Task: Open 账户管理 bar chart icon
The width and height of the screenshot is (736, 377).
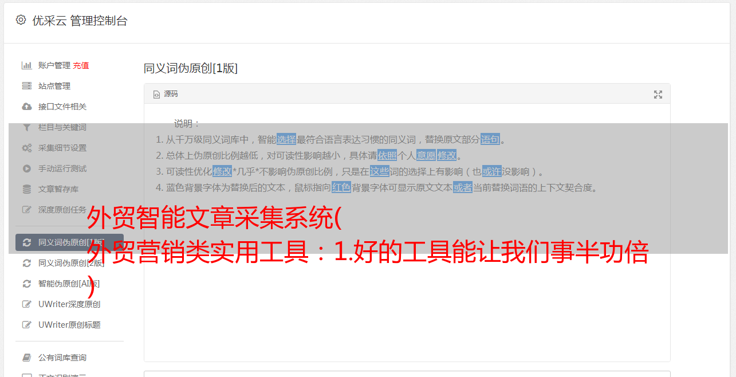Action: click(26, 65)
